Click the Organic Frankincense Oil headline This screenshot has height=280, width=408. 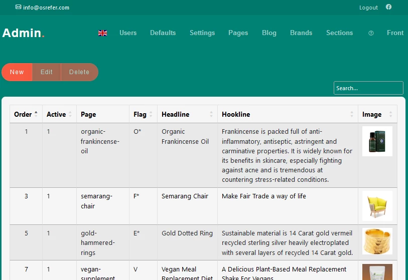(185, 136)
